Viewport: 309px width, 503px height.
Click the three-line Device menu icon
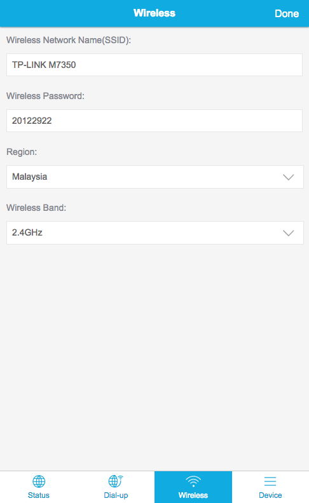[x=270, y=481]
